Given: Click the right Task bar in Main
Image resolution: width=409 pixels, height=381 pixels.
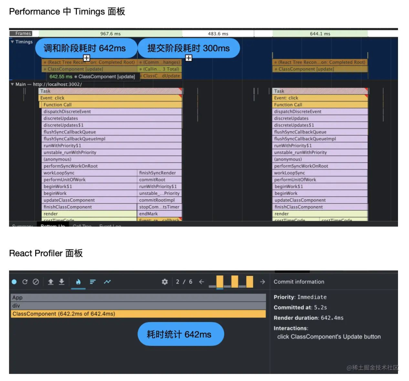Looking at the screenshot, I should (320, 91).
